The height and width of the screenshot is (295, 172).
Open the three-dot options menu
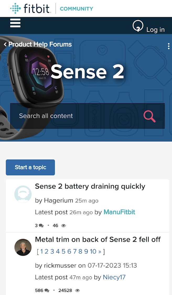pos(168,46)
